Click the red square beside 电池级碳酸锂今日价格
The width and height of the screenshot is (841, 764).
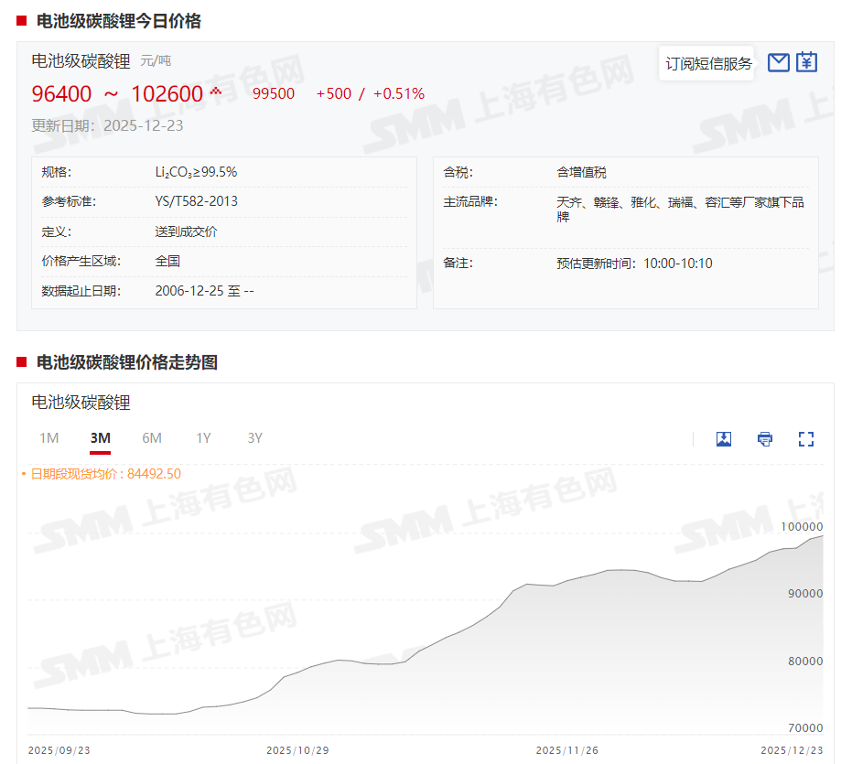(x=22, y=21)
